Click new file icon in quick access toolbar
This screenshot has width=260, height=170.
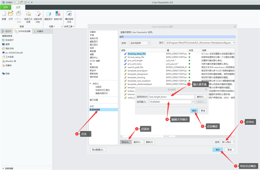[17, 3]
